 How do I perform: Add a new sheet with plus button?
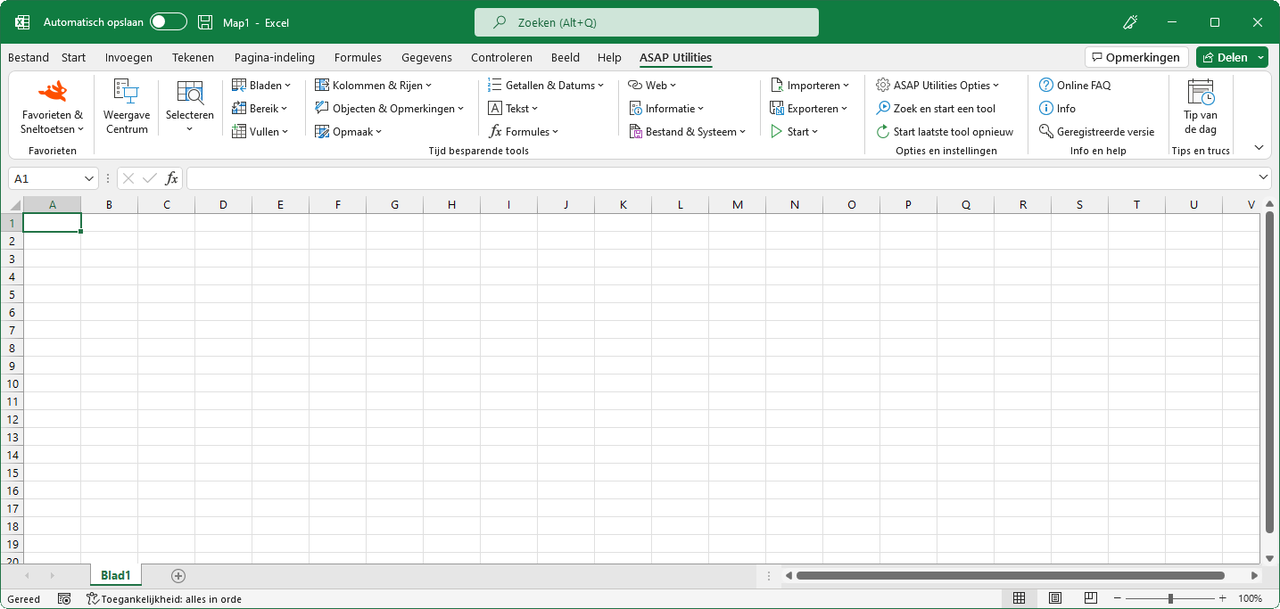pos(178,576)
